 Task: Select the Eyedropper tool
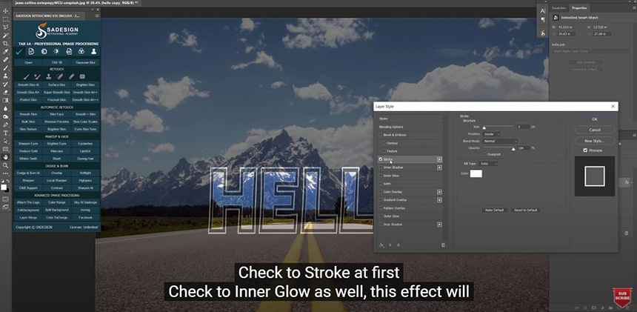[6, 52]
